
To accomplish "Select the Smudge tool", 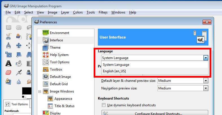I will pos(29,82).
